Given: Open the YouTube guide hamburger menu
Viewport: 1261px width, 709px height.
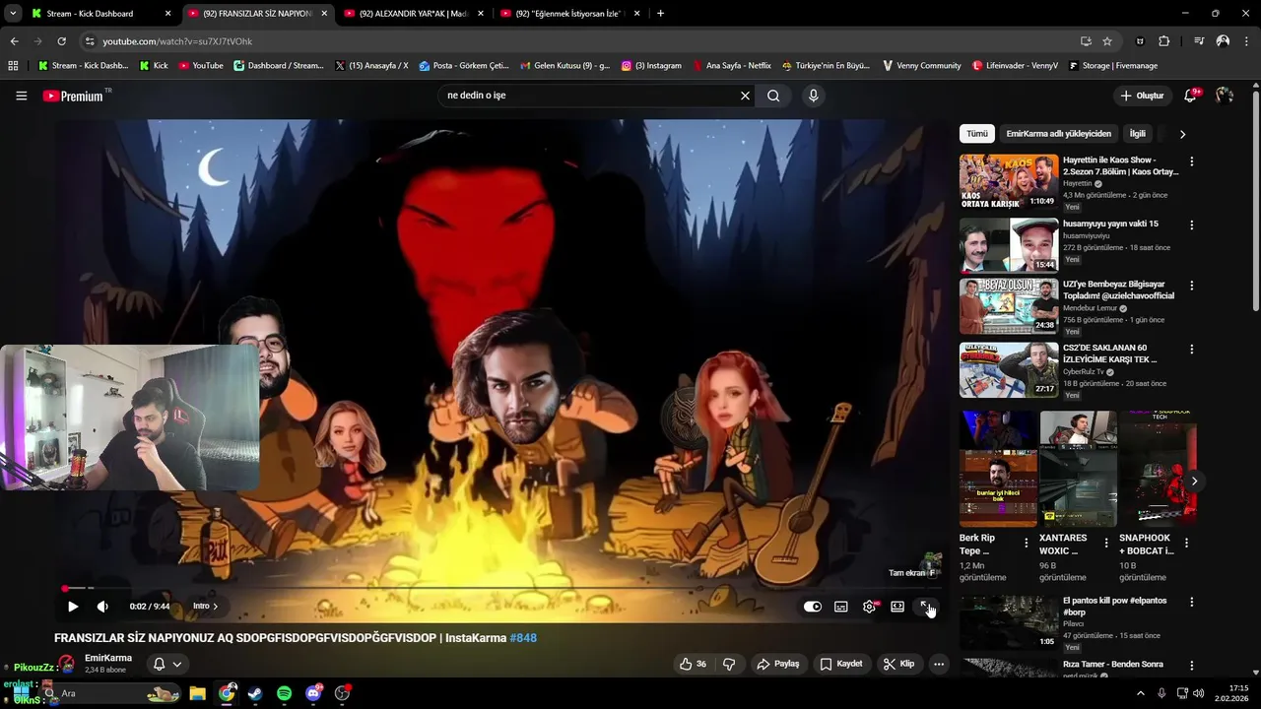Looking at the screenshot, I should coord(22,96).
